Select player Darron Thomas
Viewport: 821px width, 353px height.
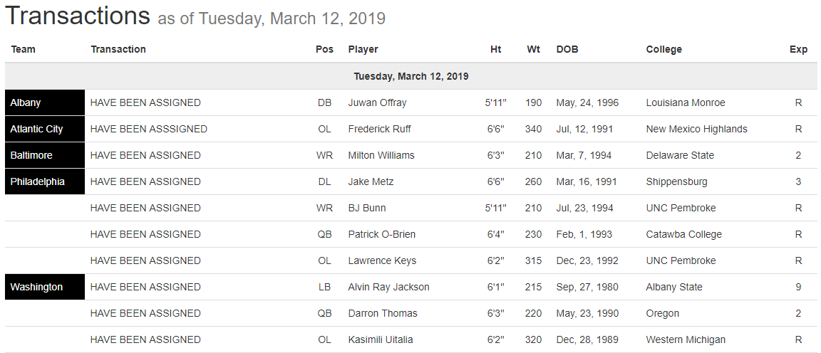pyautogui.click(x=383, y=313)
